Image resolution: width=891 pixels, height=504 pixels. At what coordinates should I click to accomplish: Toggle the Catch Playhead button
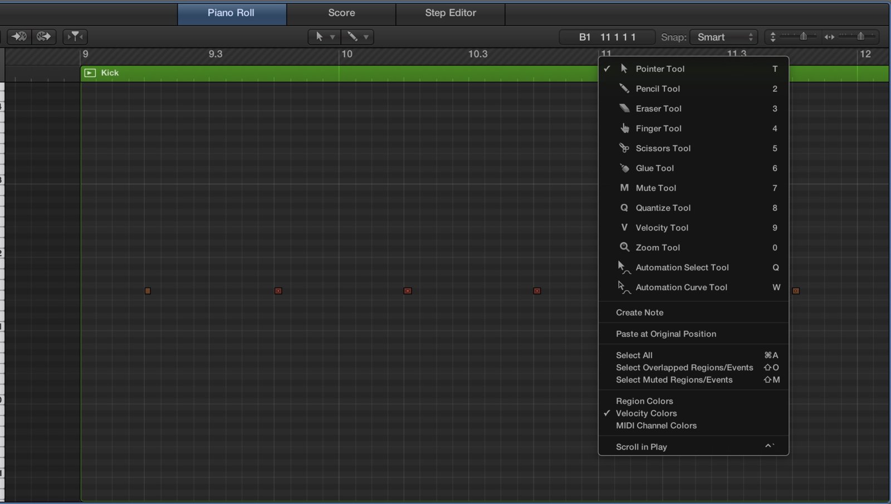click(x=75, y=37)
